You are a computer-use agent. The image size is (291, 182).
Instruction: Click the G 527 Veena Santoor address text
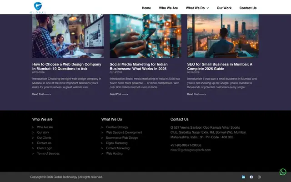pos(208,132)
